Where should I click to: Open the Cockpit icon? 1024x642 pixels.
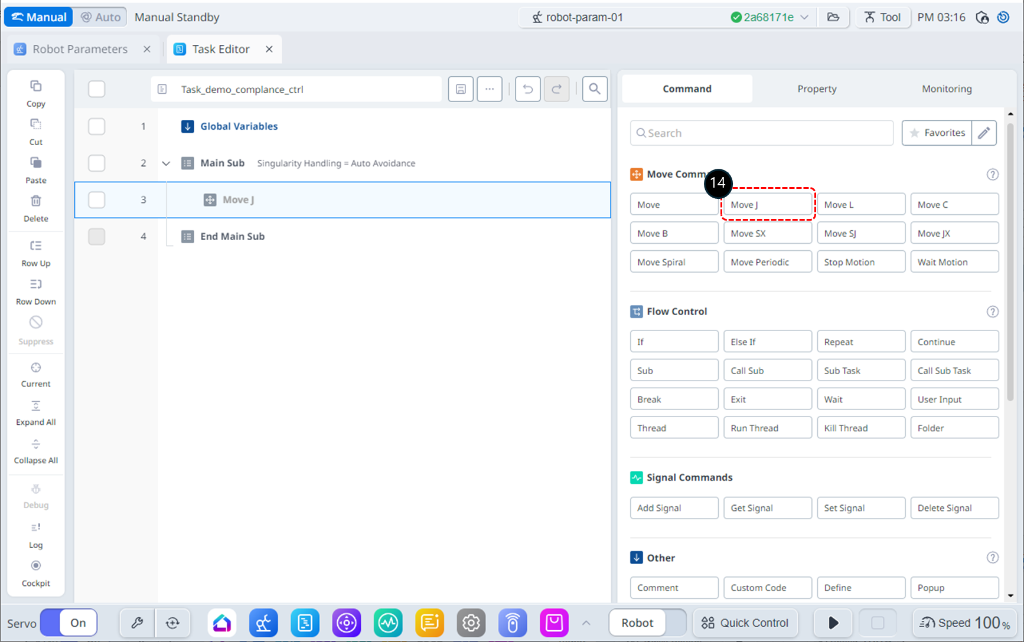point(35,566)
